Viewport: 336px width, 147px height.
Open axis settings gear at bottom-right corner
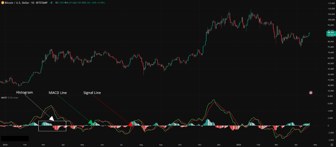coord(332,145)
